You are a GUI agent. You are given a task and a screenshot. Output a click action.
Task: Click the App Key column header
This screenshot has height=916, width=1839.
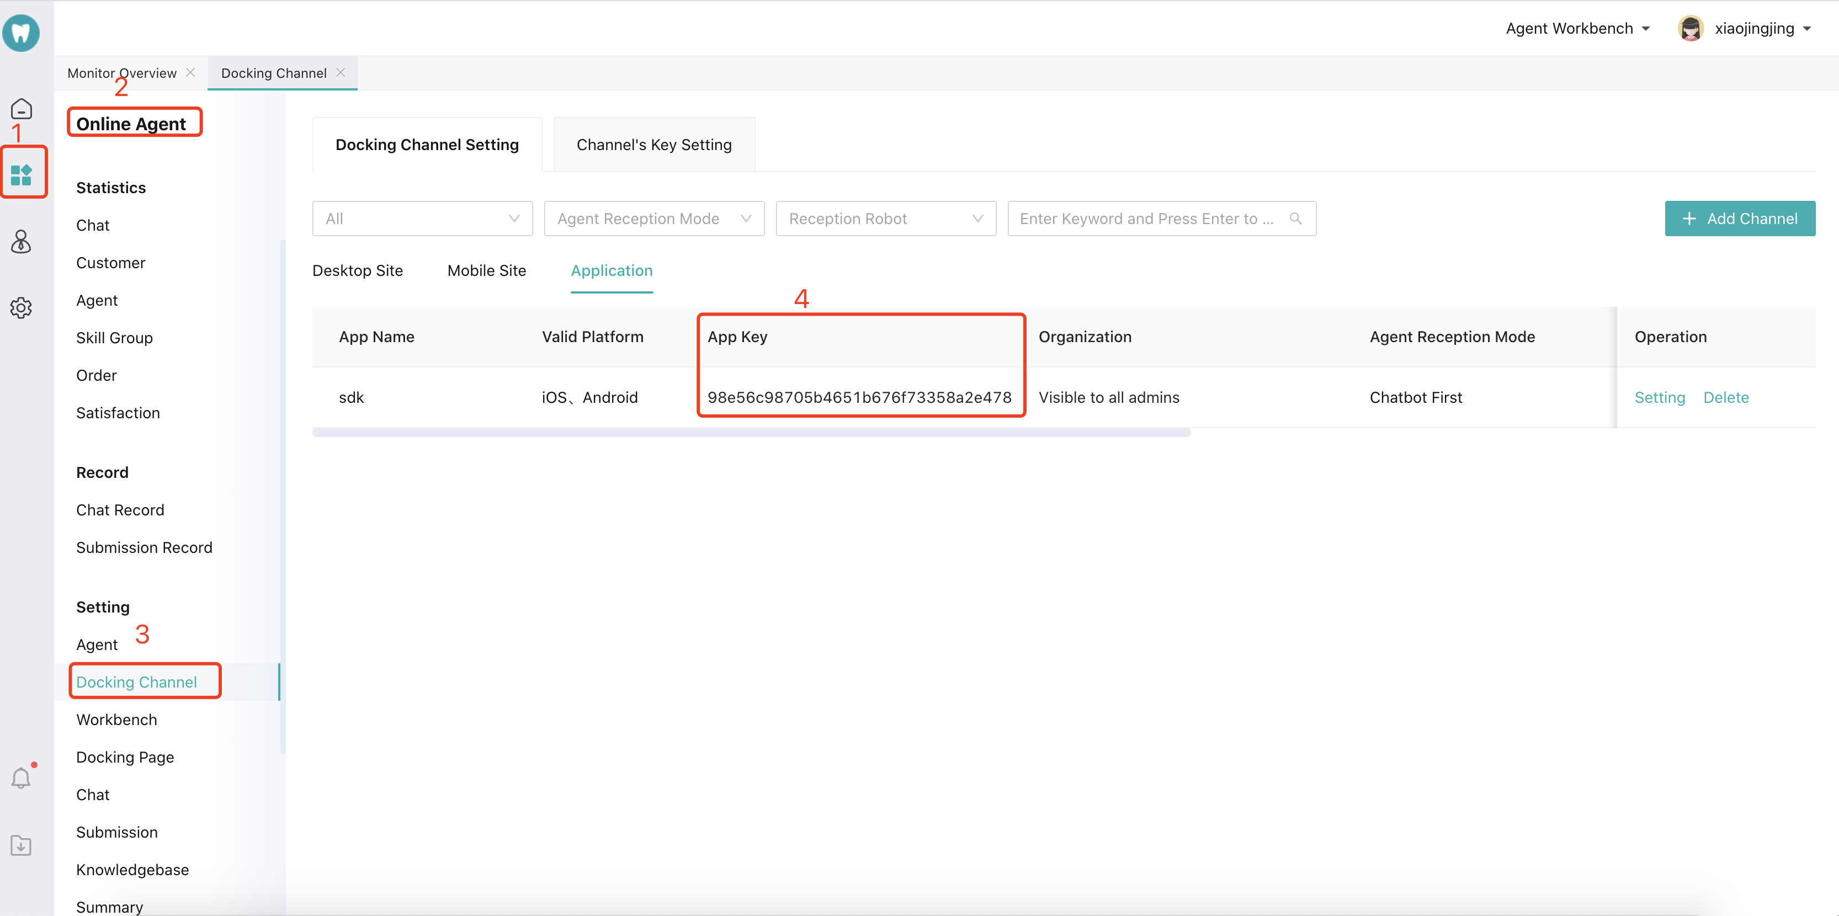click(x=737, y=337)
